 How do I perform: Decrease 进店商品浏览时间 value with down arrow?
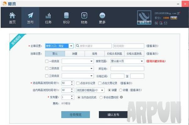tap(72, 84)
